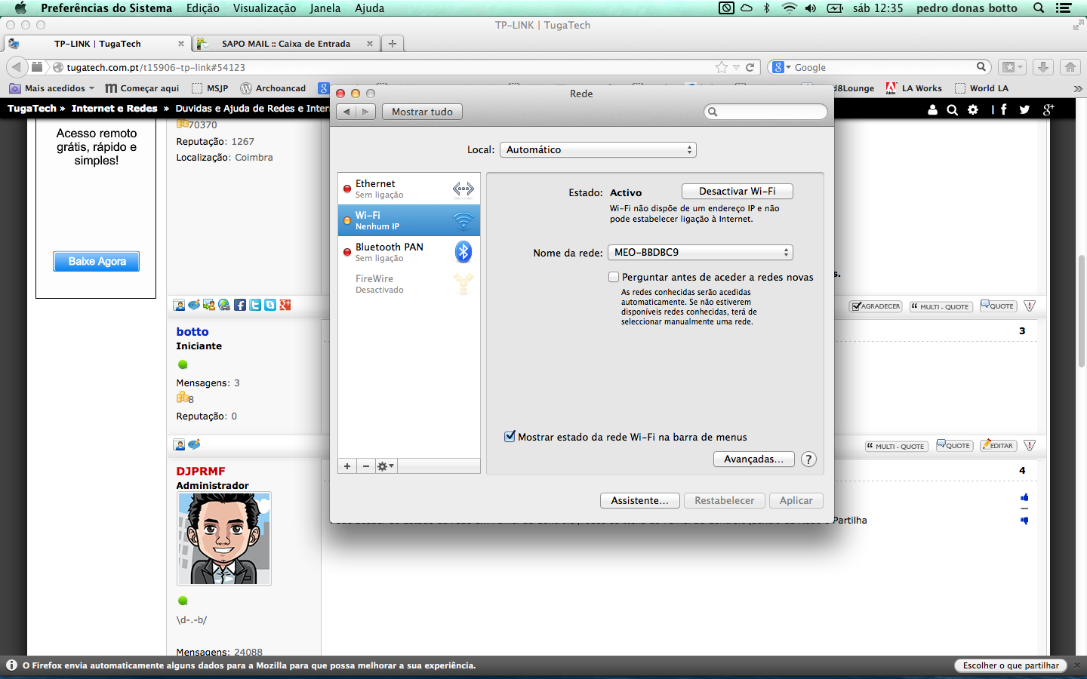The image size is (1087, 679).
Task: Click the Wi-Fi status icon in the menu bar
Action: [789, 8]
